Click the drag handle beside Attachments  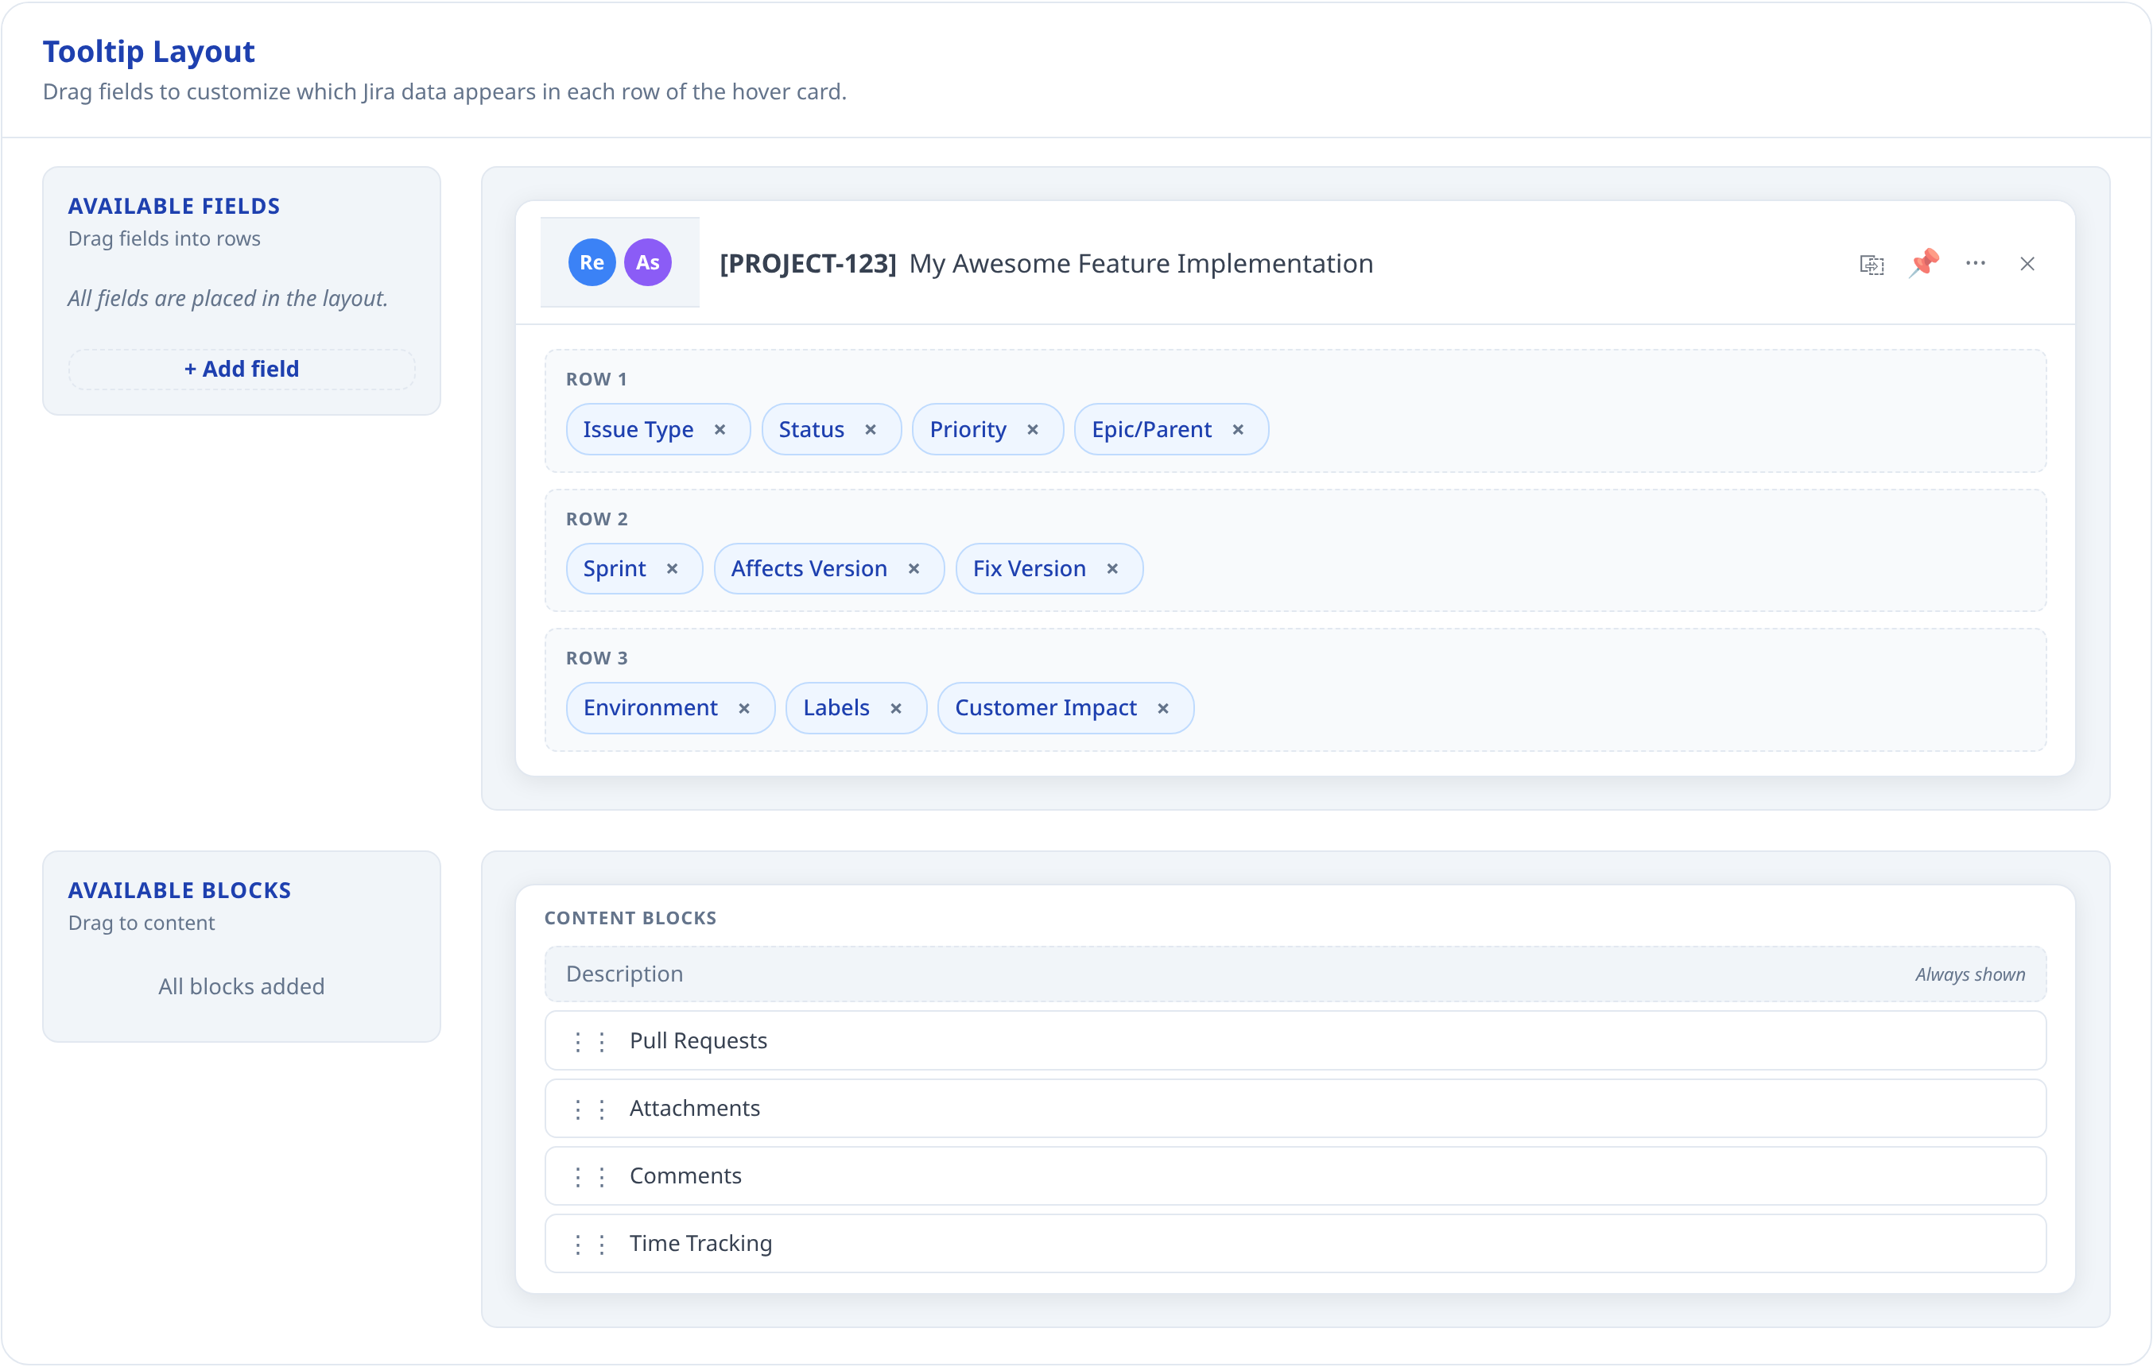click(589, 1108)
